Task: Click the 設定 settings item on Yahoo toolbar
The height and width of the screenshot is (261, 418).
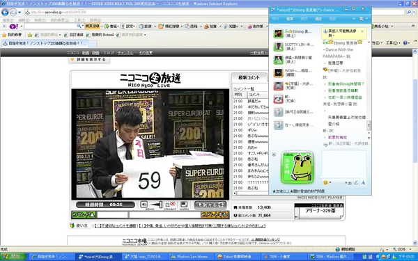Action: click(x=127, y=26)
